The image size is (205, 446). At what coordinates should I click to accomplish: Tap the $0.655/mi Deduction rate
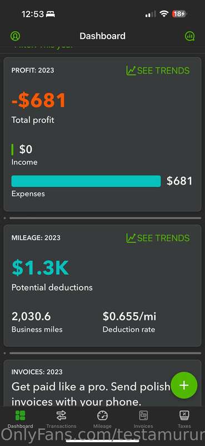129,316
